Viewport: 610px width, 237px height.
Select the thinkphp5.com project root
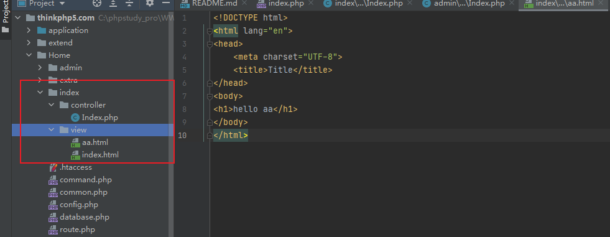(x=66, y=18)
